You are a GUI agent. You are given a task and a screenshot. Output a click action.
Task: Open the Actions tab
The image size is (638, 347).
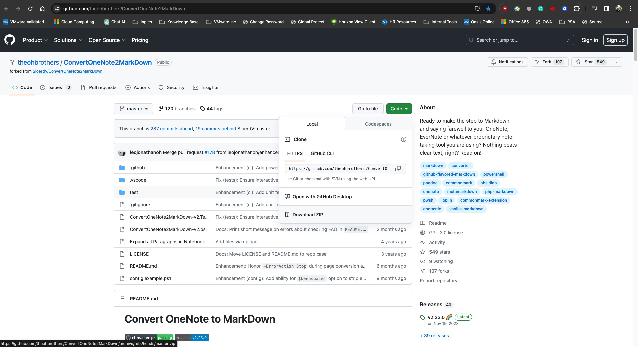(x=138, y=87)
